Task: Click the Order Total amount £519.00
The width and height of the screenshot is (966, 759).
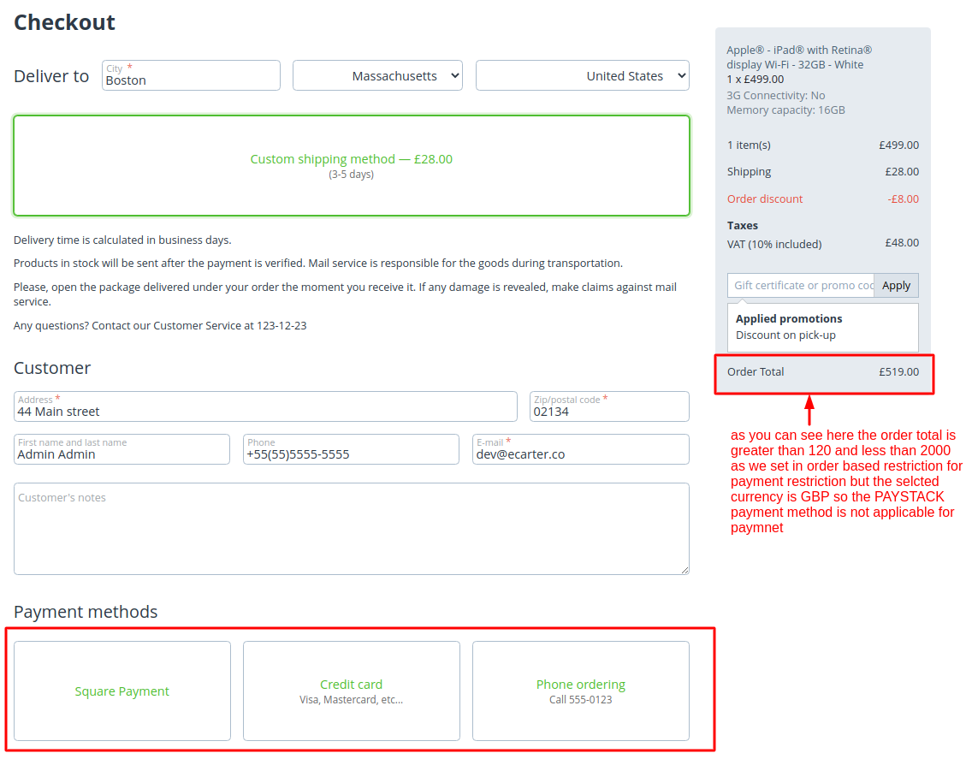Action: pos(898,372)
